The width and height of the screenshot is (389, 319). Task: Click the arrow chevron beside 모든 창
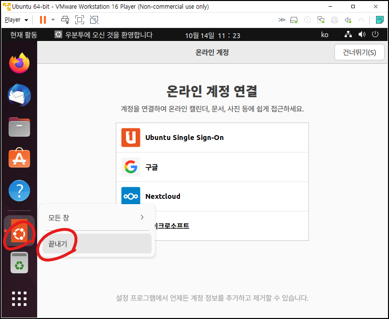142,217
